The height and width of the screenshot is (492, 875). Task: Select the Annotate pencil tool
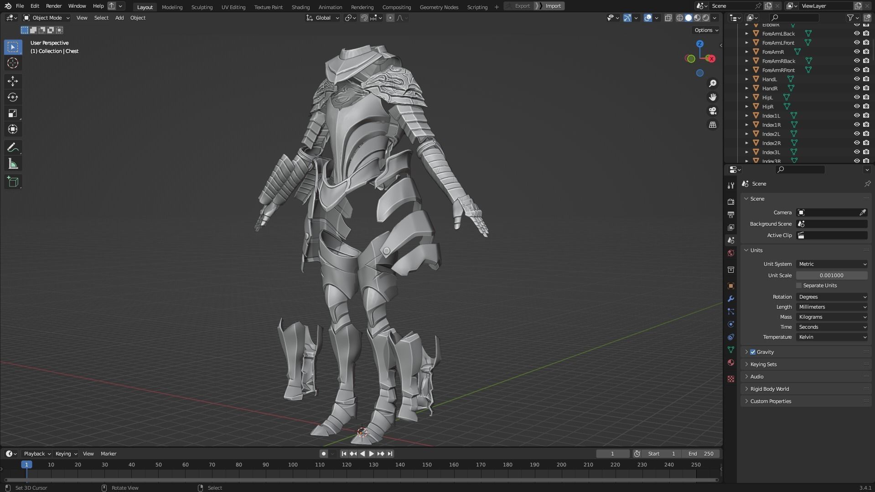[x=13, y=148]
